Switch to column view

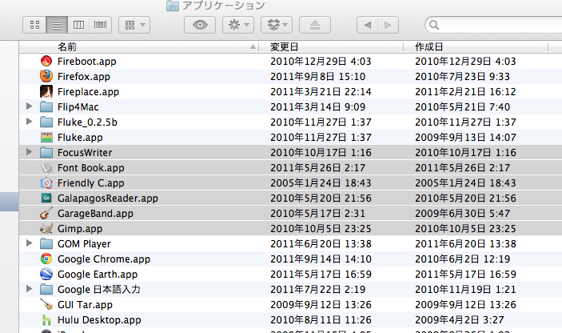click(x=78, y=25)
